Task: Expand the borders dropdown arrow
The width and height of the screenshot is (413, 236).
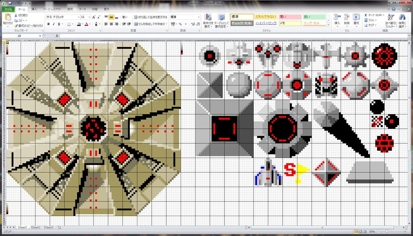Action: tap(73, 24)
